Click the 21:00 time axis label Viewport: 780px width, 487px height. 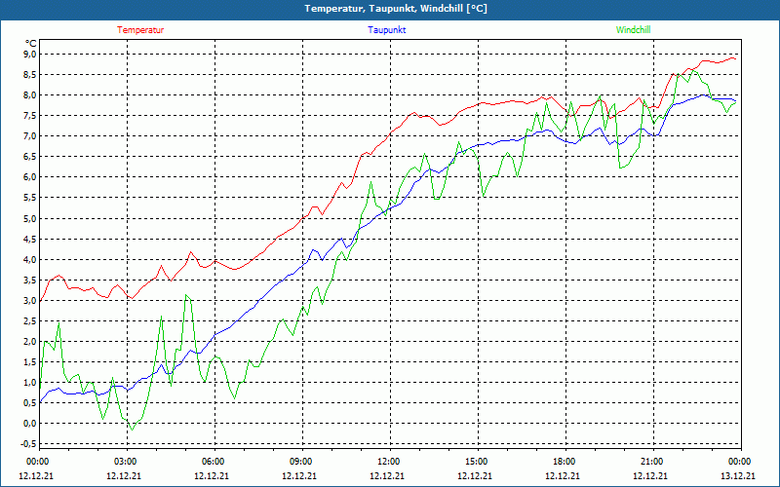[x=650, y=462]
